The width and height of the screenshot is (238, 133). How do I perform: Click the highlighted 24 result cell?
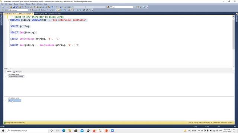pyautogui.click(x=15, y=100)
